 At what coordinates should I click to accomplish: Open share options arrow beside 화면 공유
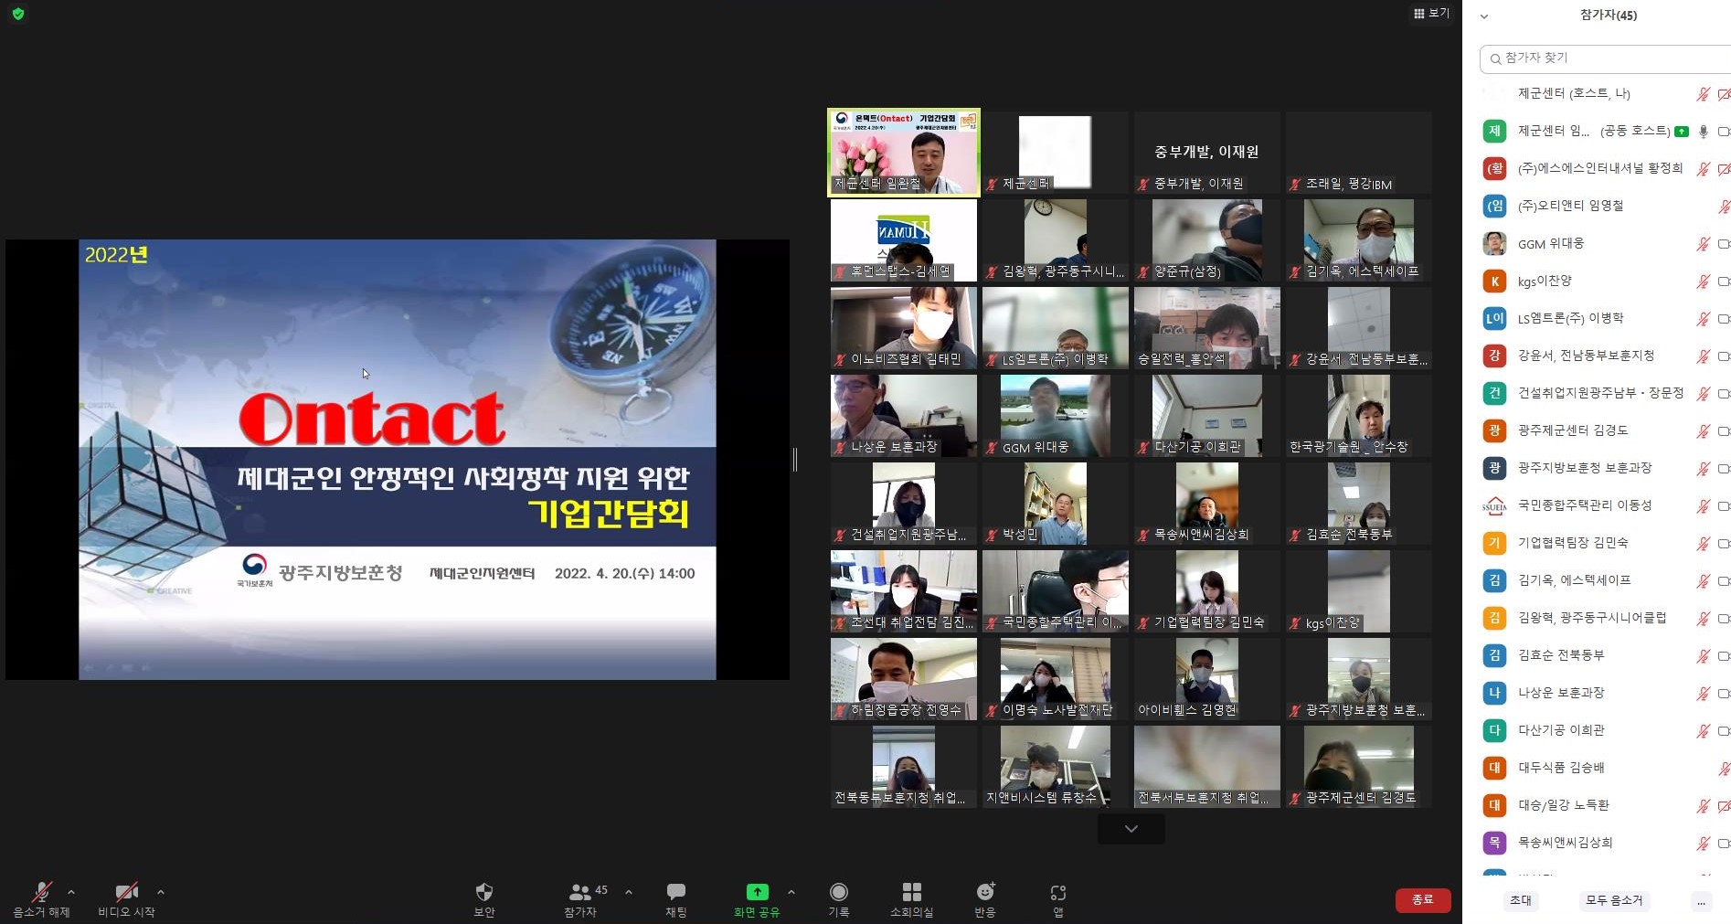point(791,892)
